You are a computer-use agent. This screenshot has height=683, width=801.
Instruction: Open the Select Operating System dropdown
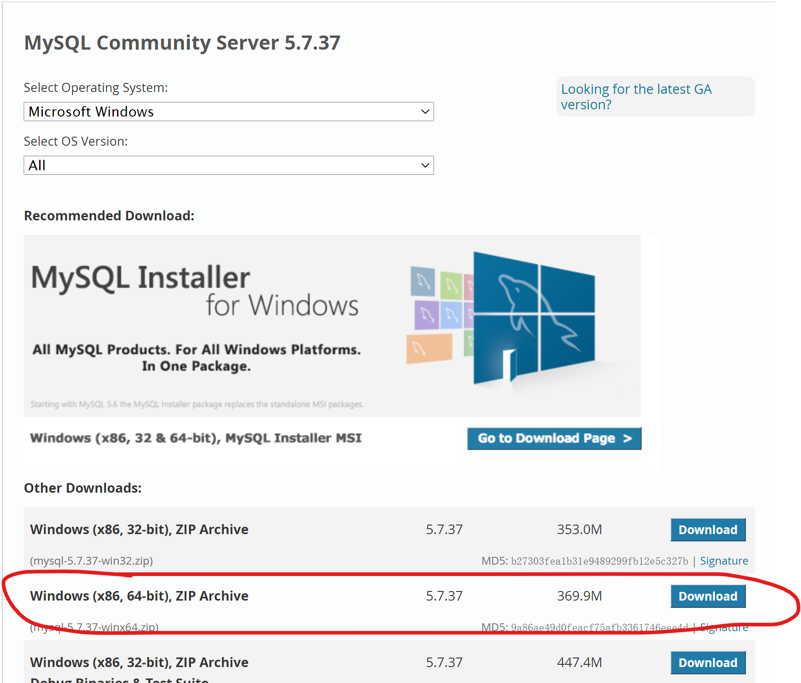(x=229, y=112)
